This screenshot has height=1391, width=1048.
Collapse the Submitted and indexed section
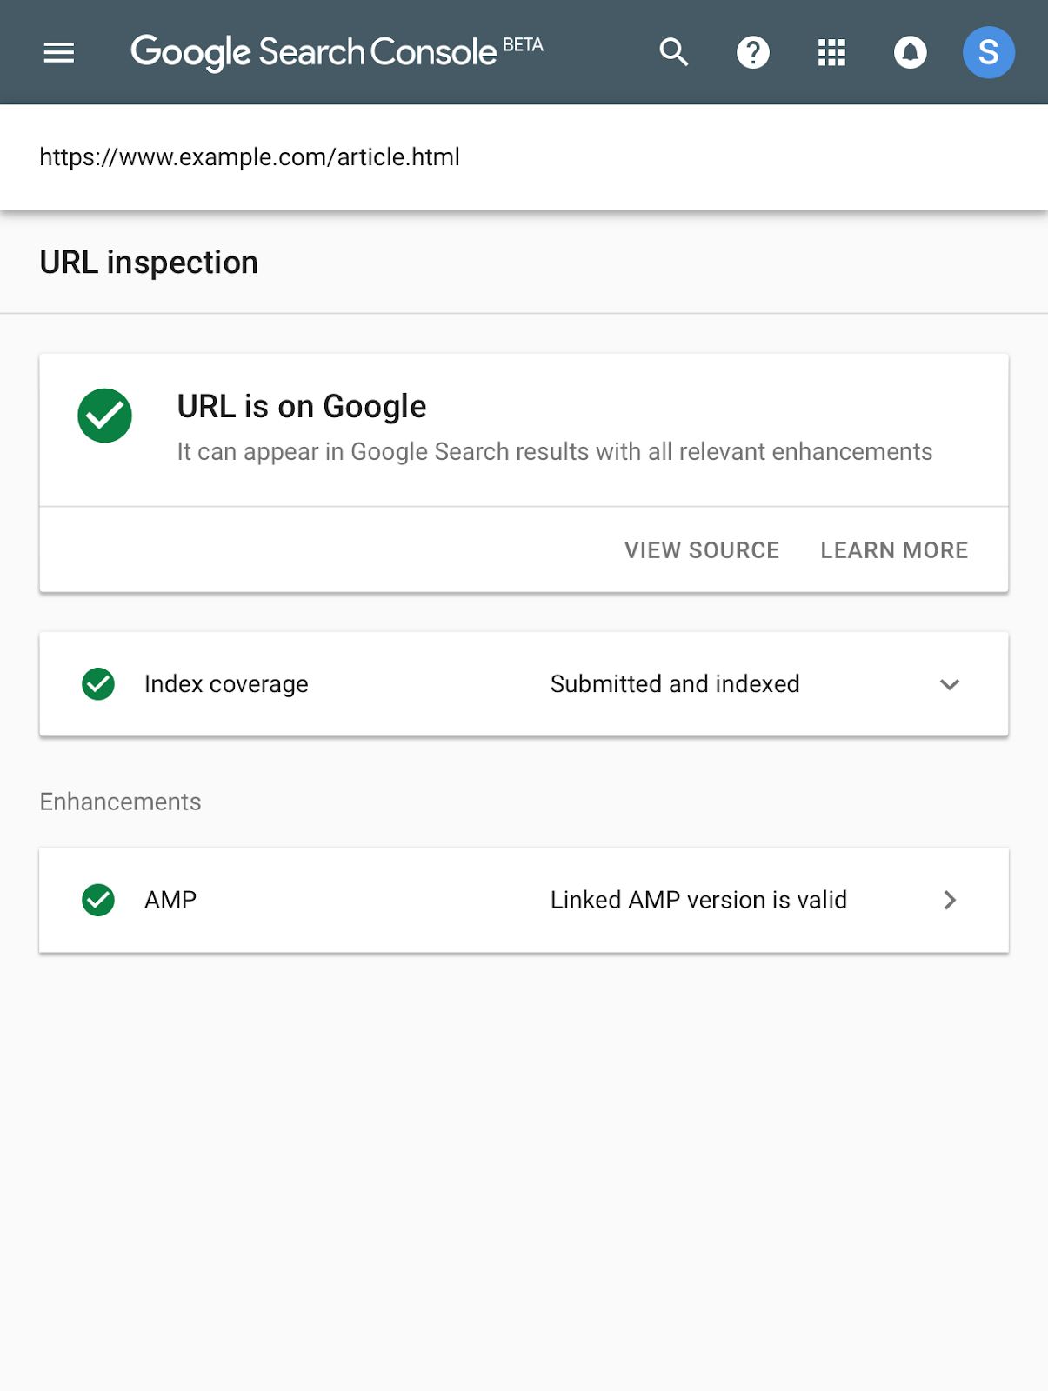[x=950, y=684]
